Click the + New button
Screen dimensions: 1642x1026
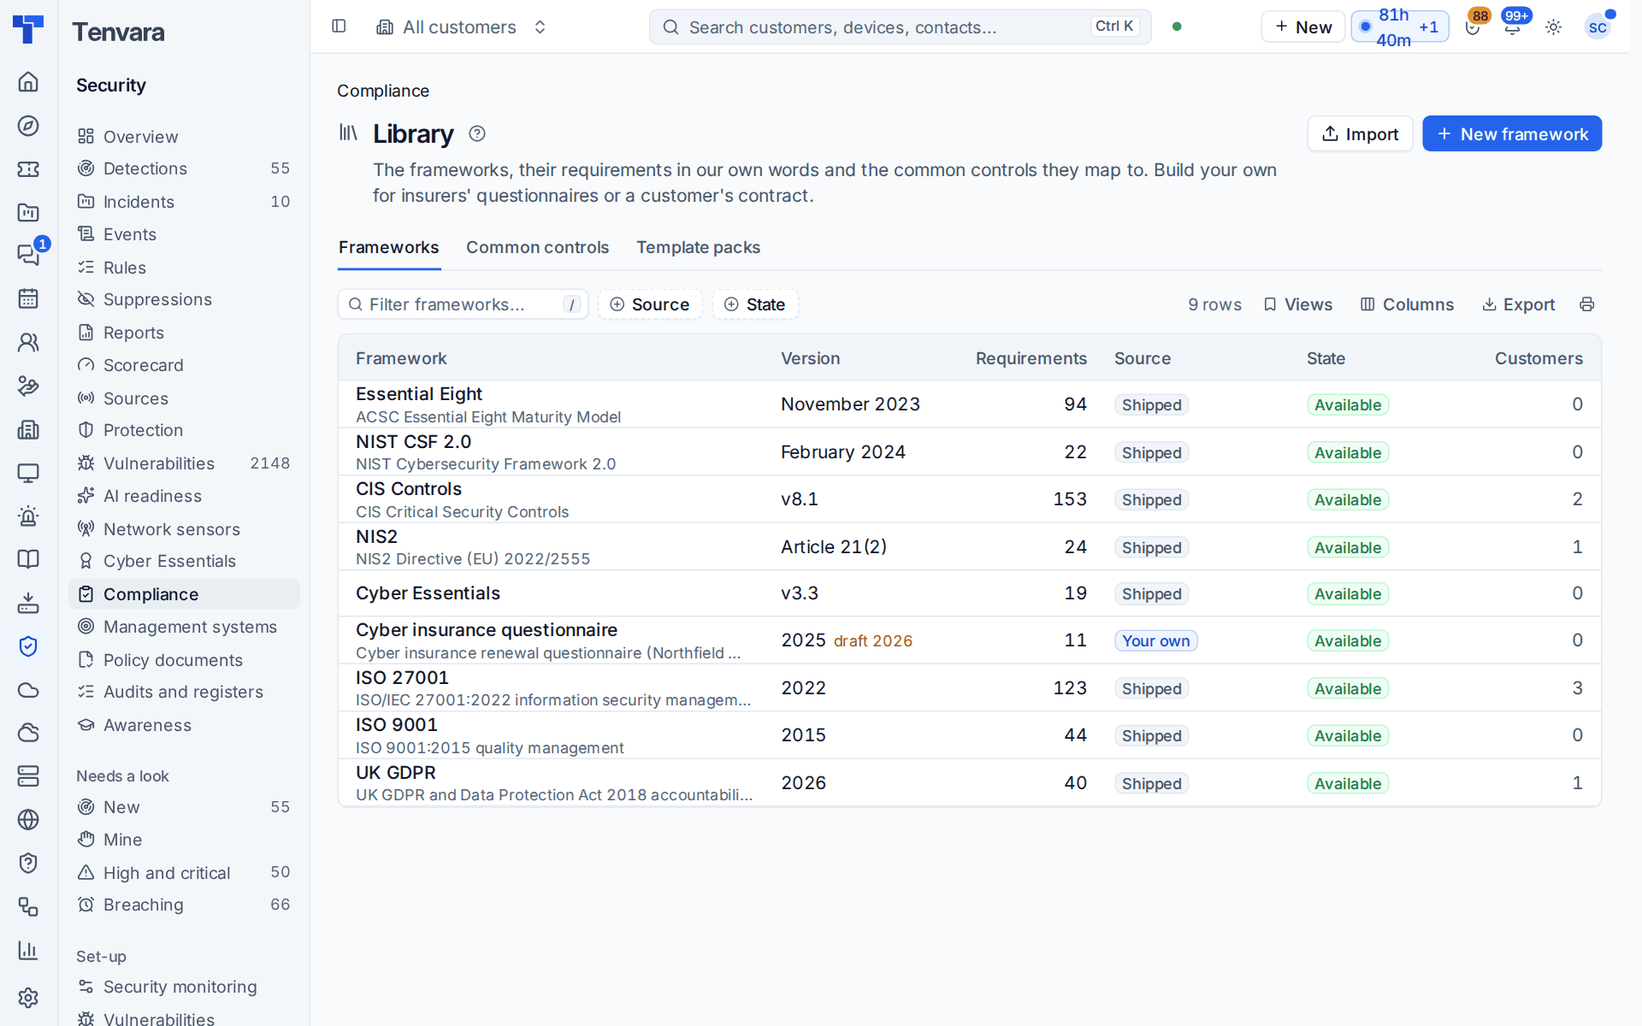point(1302,27)
